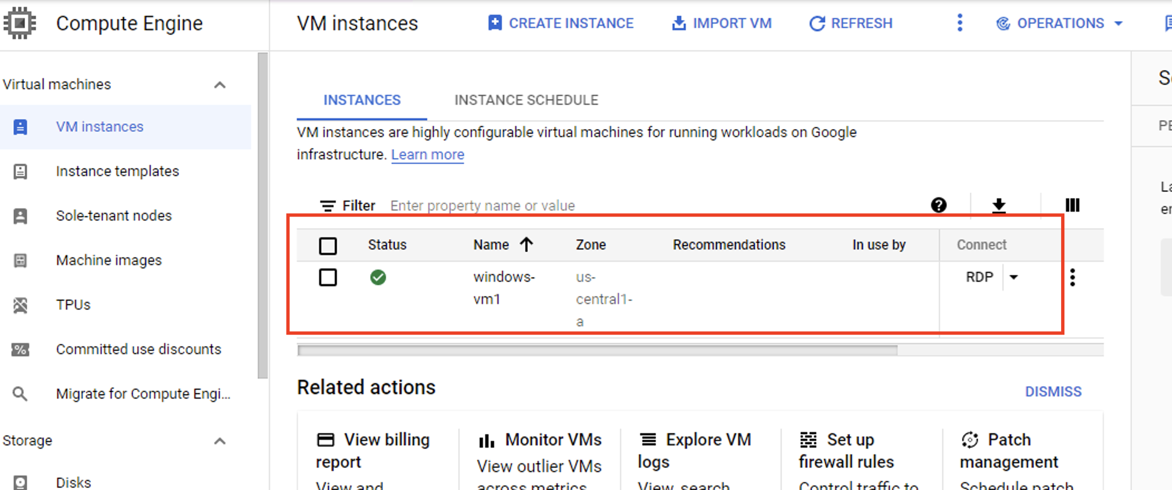Click the TPUs sidebar icon
Screen dimensions: 1172x490
click(x=20, y=305)
